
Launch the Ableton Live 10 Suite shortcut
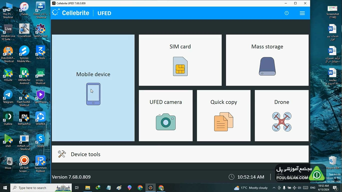pyautogui.click(x=8, y=32)
